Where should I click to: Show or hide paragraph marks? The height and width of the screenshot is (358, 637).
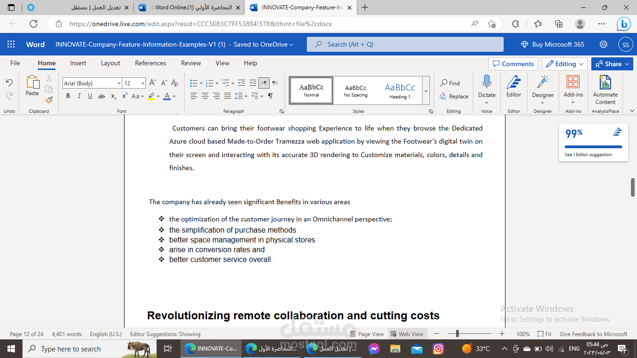[270, 96]
